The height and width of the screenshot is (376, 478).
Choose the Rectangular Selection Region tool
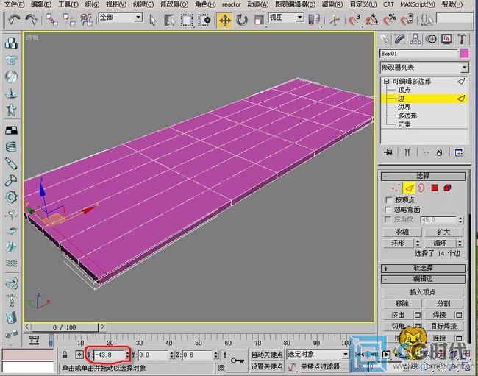tap(187, 21)
